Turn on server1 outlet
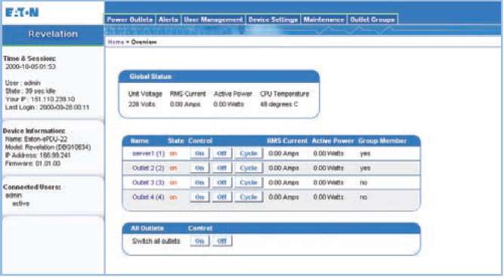504x277 pixels. pos(199,153)
